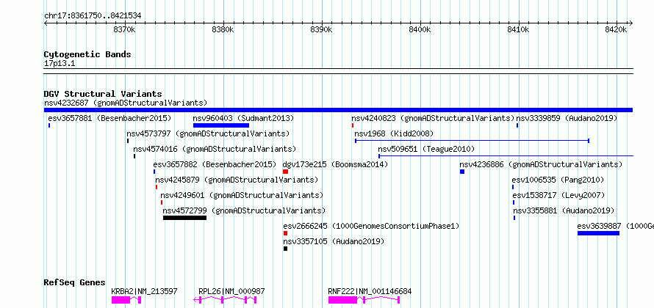The image size is (654, 308).
Task: Click the DGV Structural Variants track title
Action: (103, 94)
